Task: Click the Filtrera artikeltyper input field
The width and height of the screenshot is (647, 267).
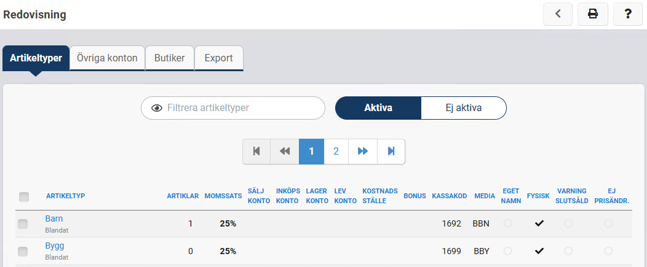Action: (x=240, y=108)
